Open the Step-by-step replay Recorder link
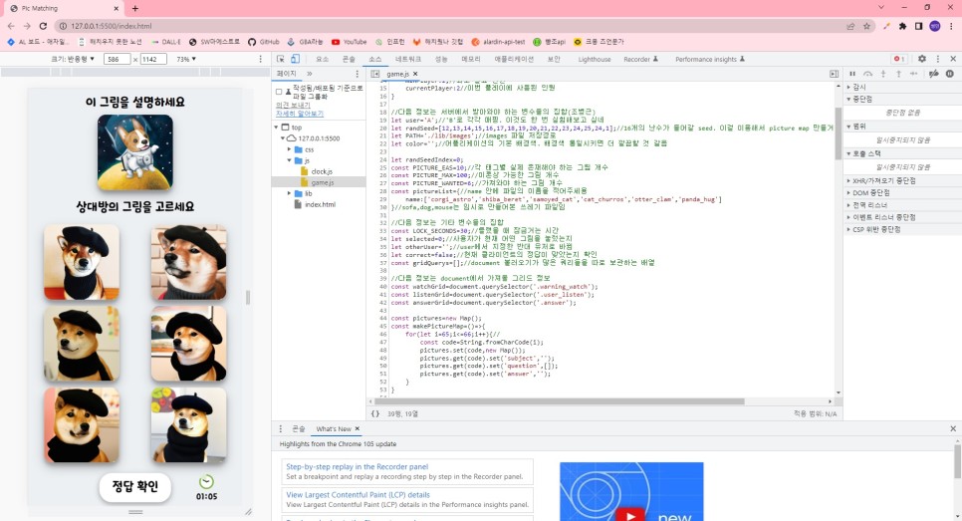 click(x=357, y=466)
